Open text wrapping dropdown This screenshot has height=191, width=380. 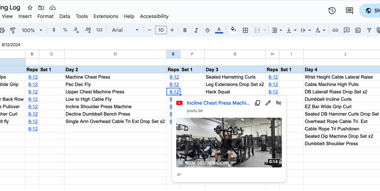(306, 30)
